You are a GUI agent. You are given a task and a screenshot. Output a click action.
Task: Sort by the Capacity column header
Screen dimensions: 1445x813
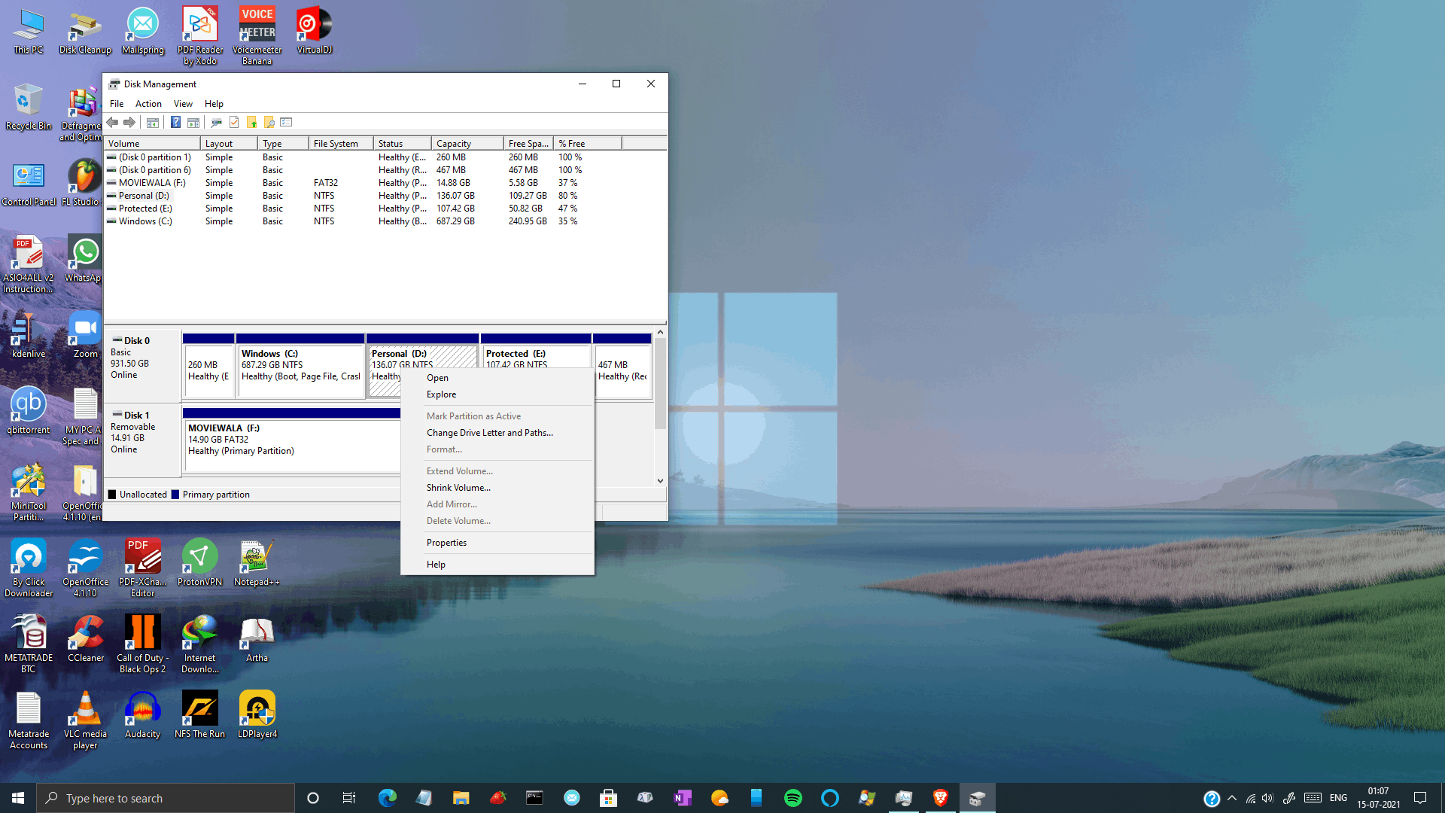467,143
